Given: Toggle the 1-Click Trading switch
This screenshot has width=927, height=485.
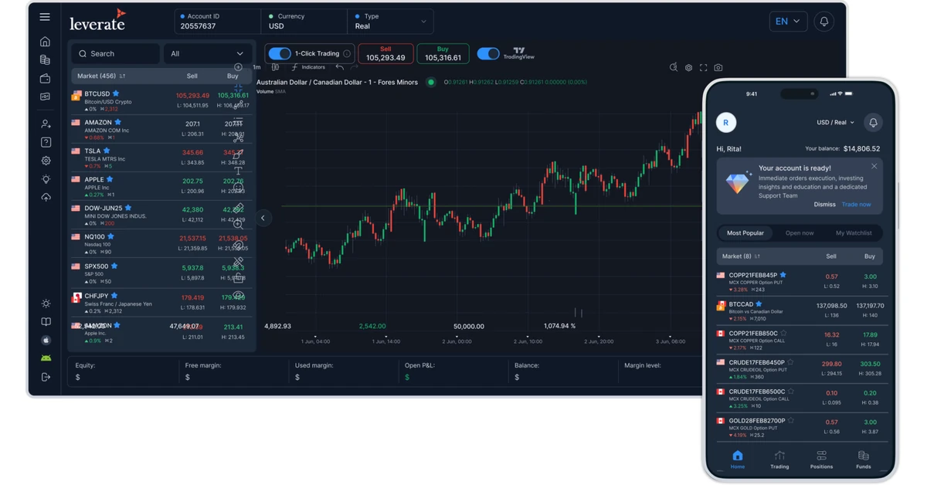Looking at the screenshot, I should [x=280, y=53].
